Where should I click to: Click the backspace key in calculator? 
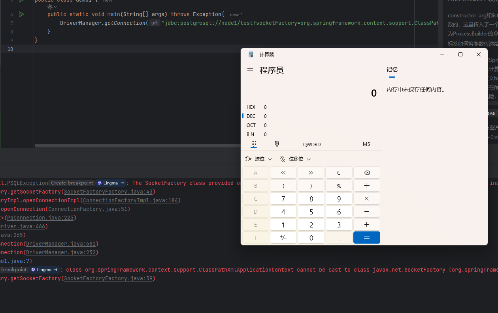[x=367, y=173]
